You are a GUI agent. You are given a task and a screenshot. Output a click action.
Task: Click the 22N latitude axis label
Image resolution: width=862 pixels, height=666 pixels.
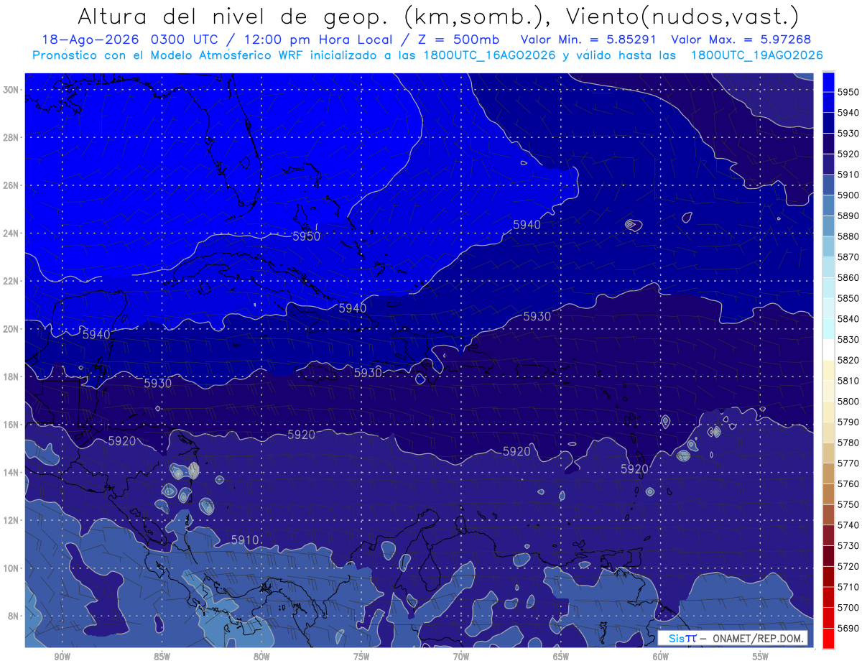11,281
